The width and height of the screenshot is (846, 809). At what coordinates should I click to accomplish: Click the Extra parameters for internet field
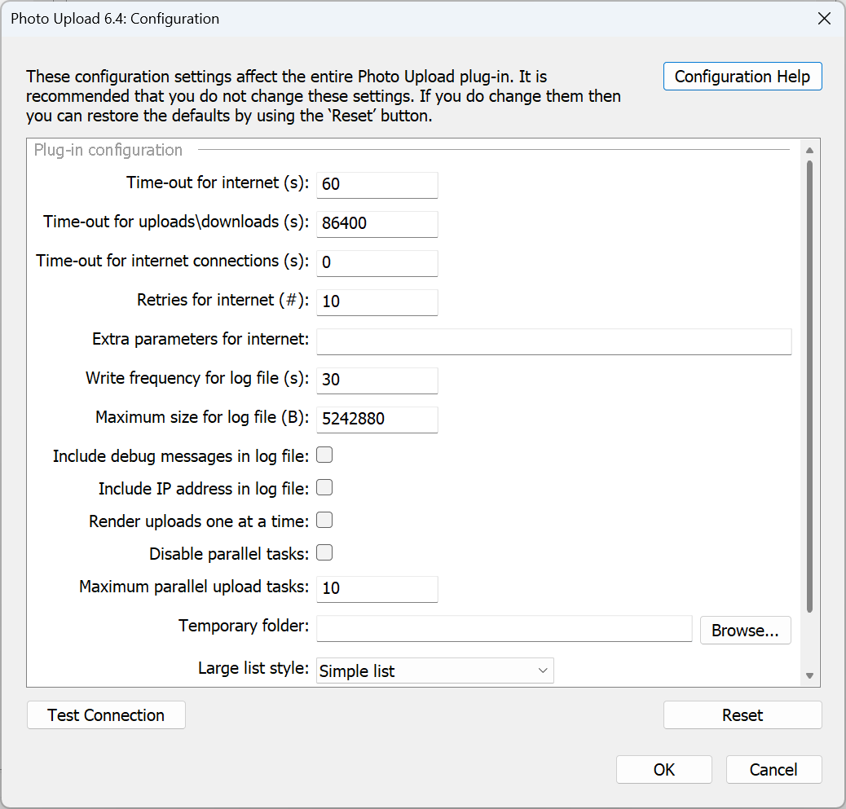pos(553,341)
